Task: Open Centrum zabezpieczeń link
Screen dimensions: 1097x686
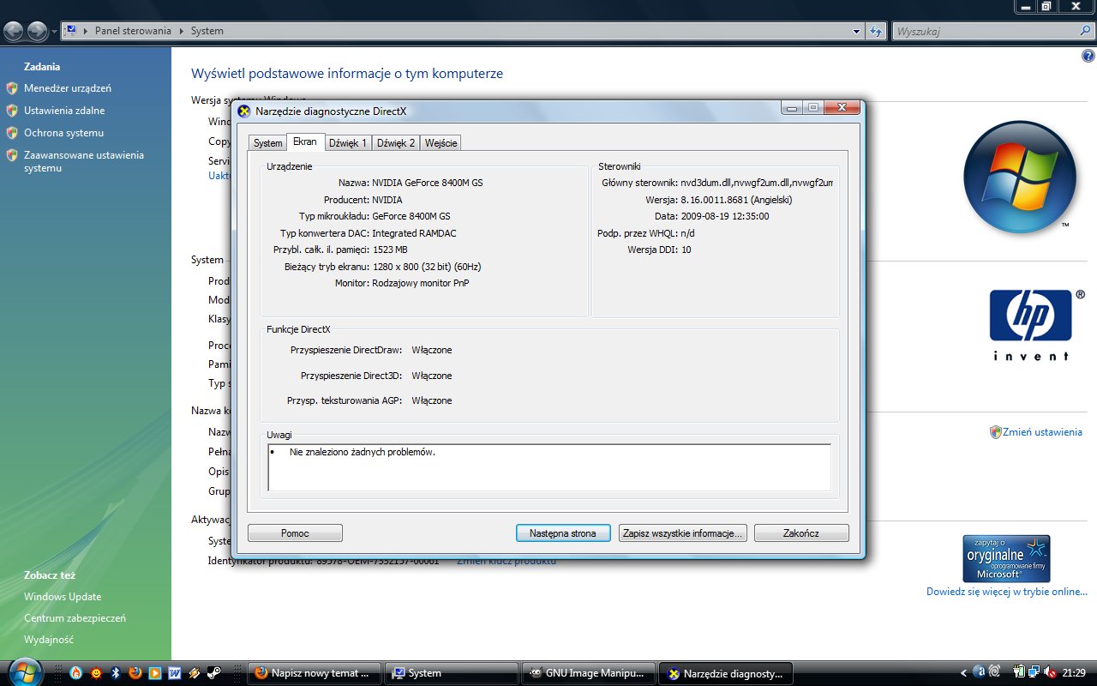Action: click(75, 618)
